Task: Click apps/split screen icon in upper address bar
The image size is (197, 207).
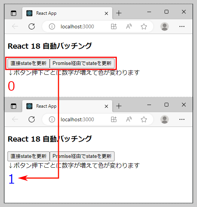Action: click(114, 26)
